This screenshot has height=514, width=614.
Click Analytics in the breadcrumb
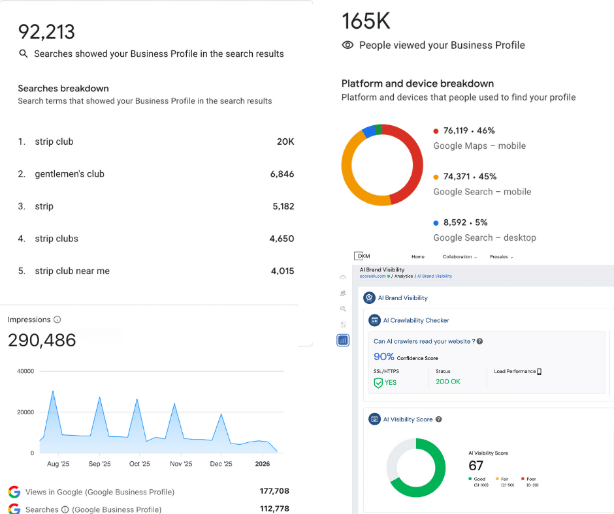pos(403,276)
